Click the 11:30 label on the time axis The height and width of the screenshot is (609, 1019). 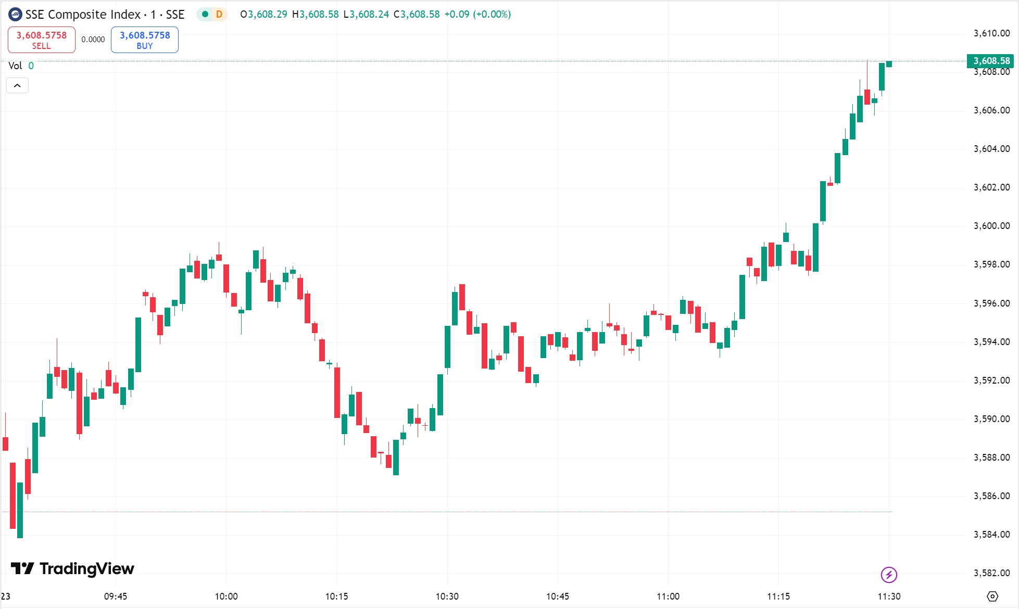pos(890,597)
